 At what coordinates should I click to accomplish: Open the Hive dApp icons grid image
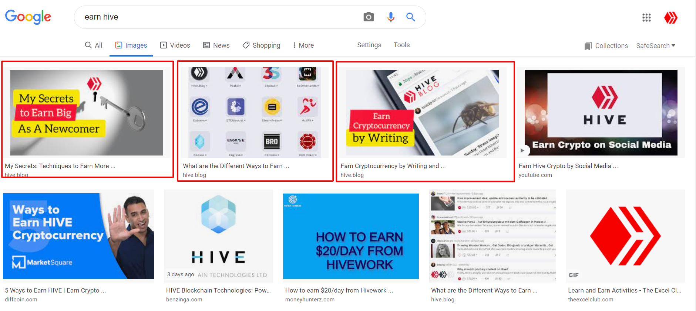tap(255, 112)
